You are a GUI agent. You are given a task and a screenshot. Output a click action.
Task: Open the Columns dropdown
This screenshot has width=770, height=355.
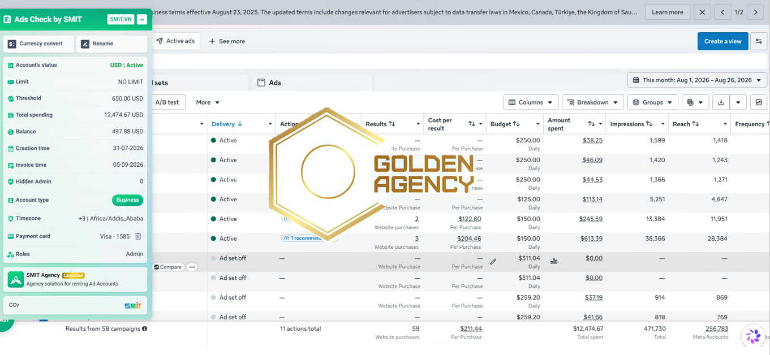[531, 102]
